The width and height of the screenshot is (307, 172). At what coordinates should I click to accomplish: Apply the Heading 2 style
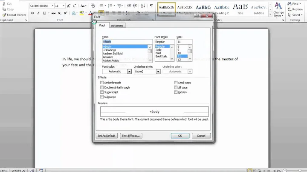coord(222,9)
